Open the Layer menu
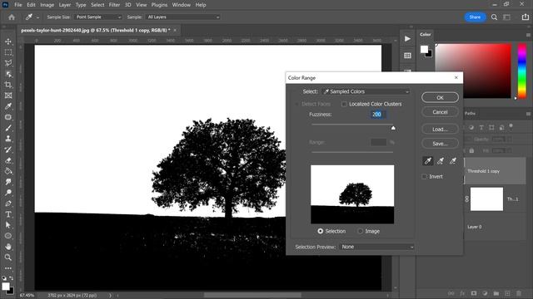The height and width of the screenshot is (299, 533). pos(65,5)
